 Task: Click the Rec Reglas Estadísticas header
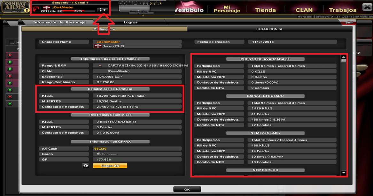pos(110,115)
